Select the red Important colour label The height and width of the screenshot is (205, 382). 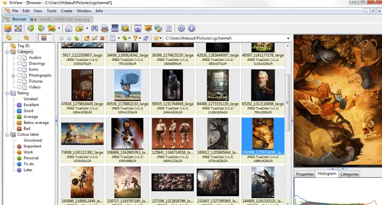pyautogui.click(x=32, y=146)
